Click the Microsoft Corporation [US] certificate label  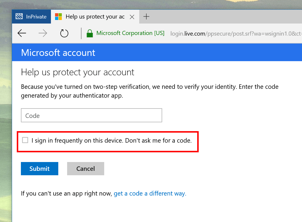130,33
